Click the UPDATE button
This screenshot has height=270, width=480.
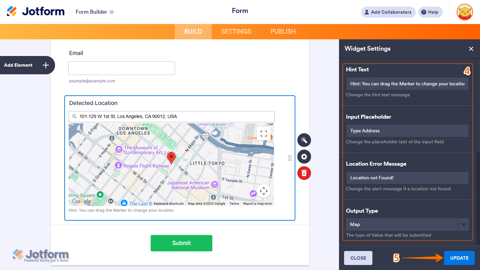(x=459, y=258)
